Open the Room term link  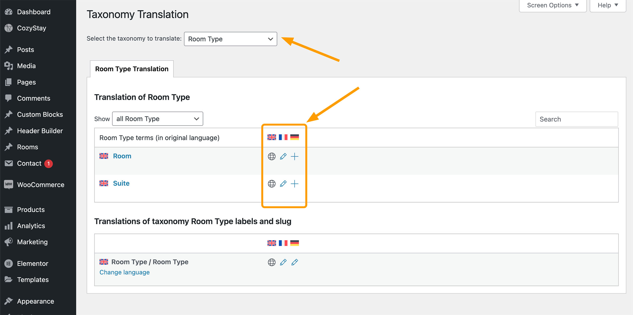tap(122, 156)
